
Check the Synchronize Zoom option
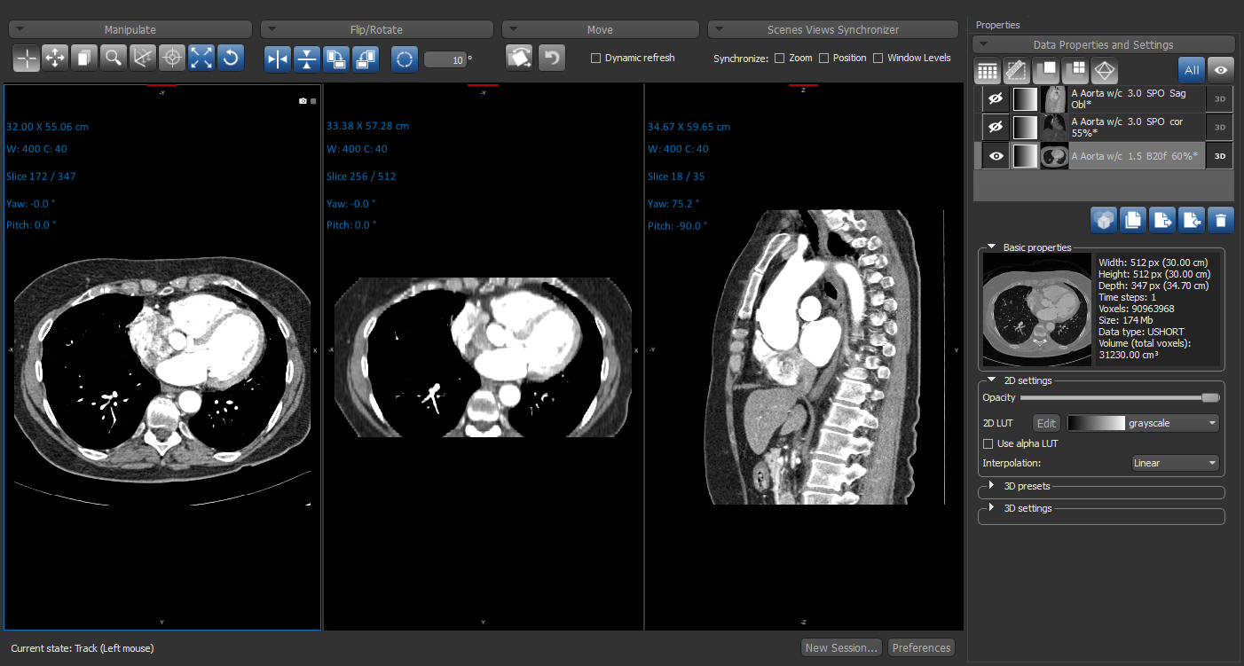point(779,59)
